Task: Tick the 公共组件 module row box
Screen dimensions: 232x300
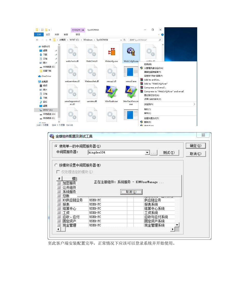Action: click(x=59, y=187)
